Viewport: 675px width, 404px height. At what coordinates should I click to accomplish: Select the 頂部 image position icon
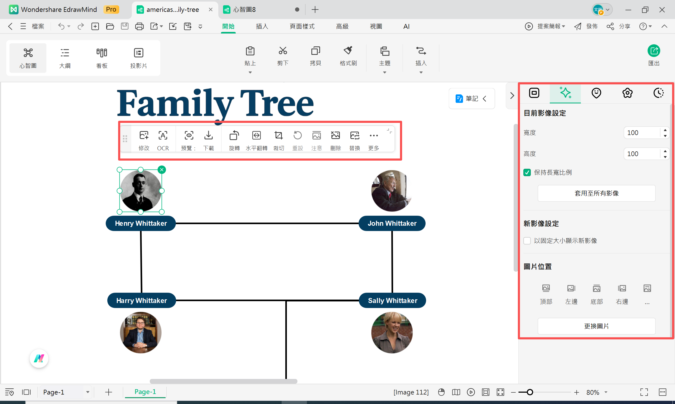coord(546,288)
